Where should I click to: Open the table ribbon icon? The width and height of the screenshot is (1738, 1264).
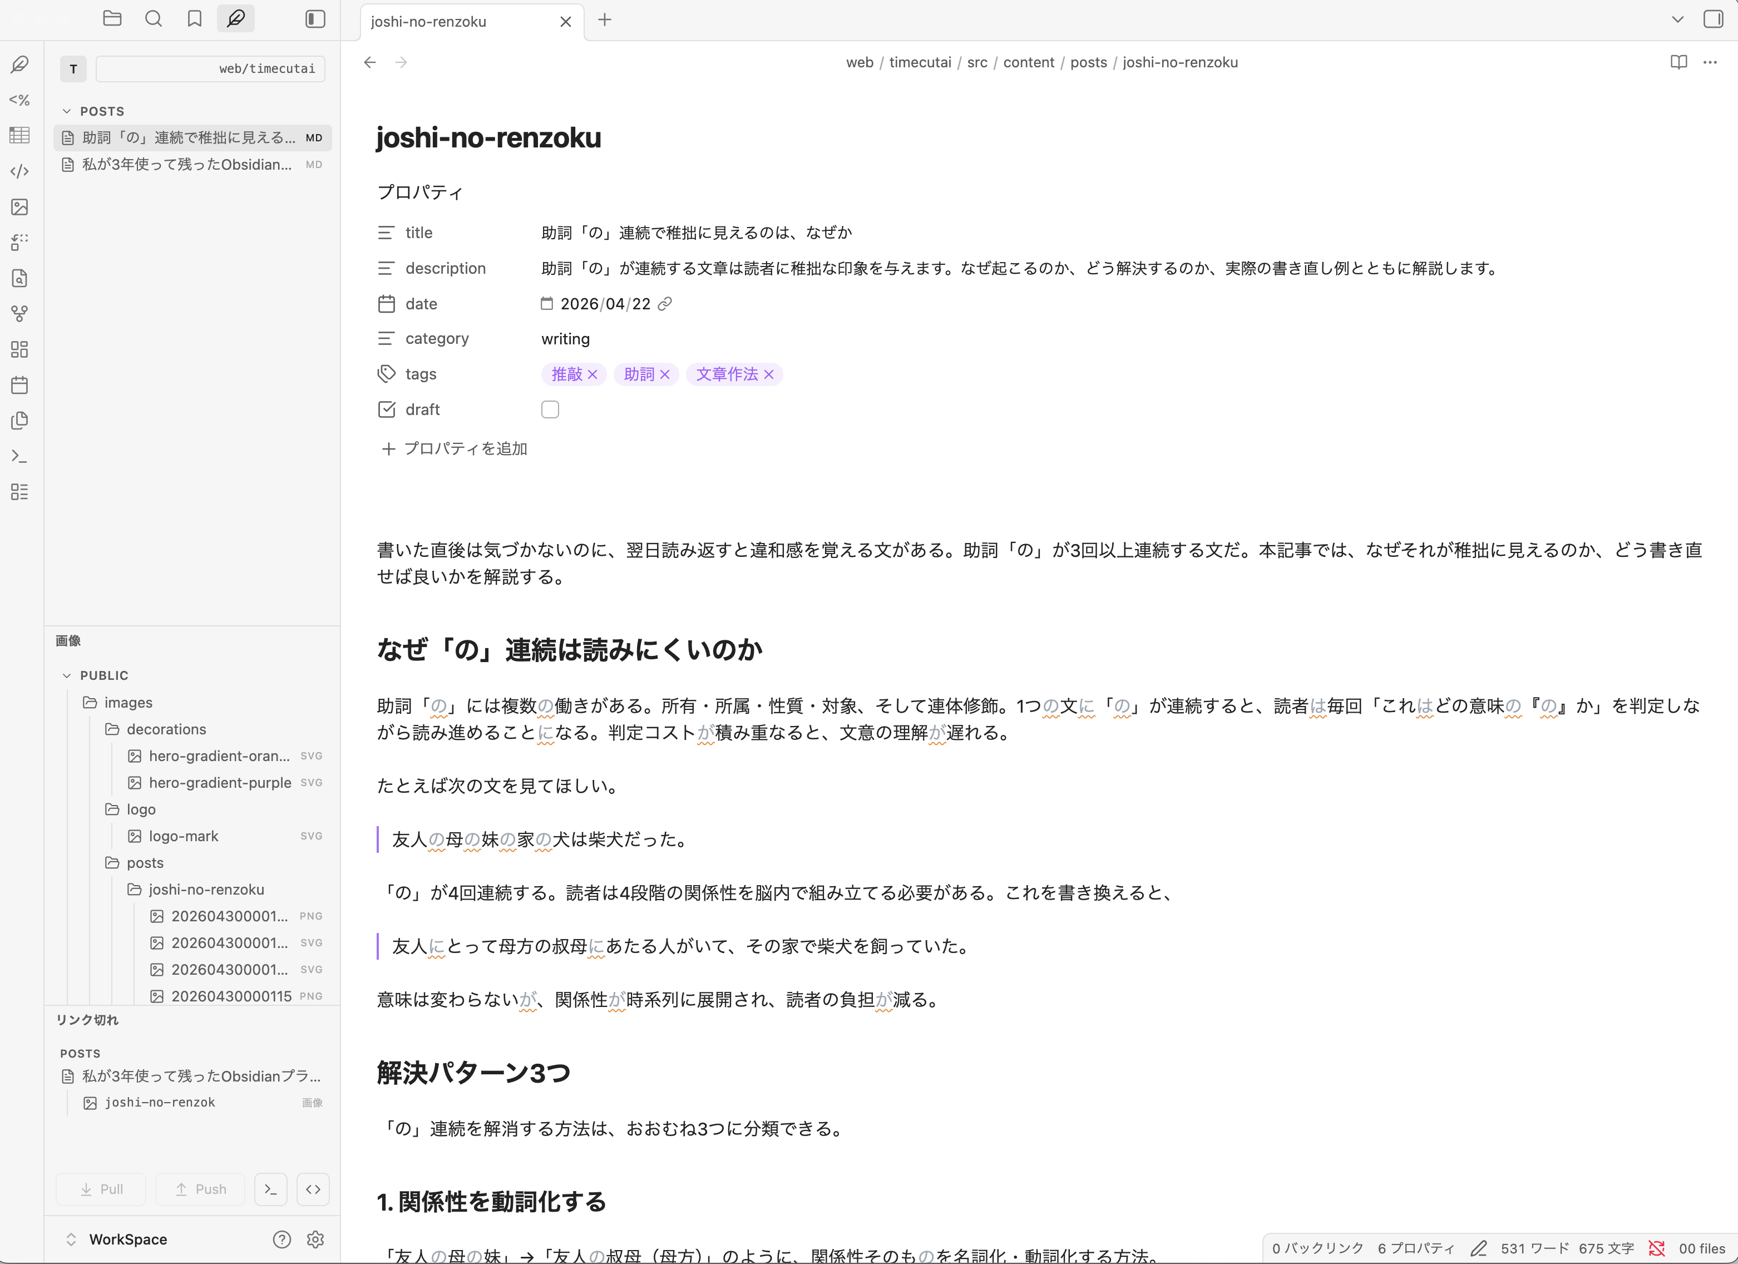(20, 136)
